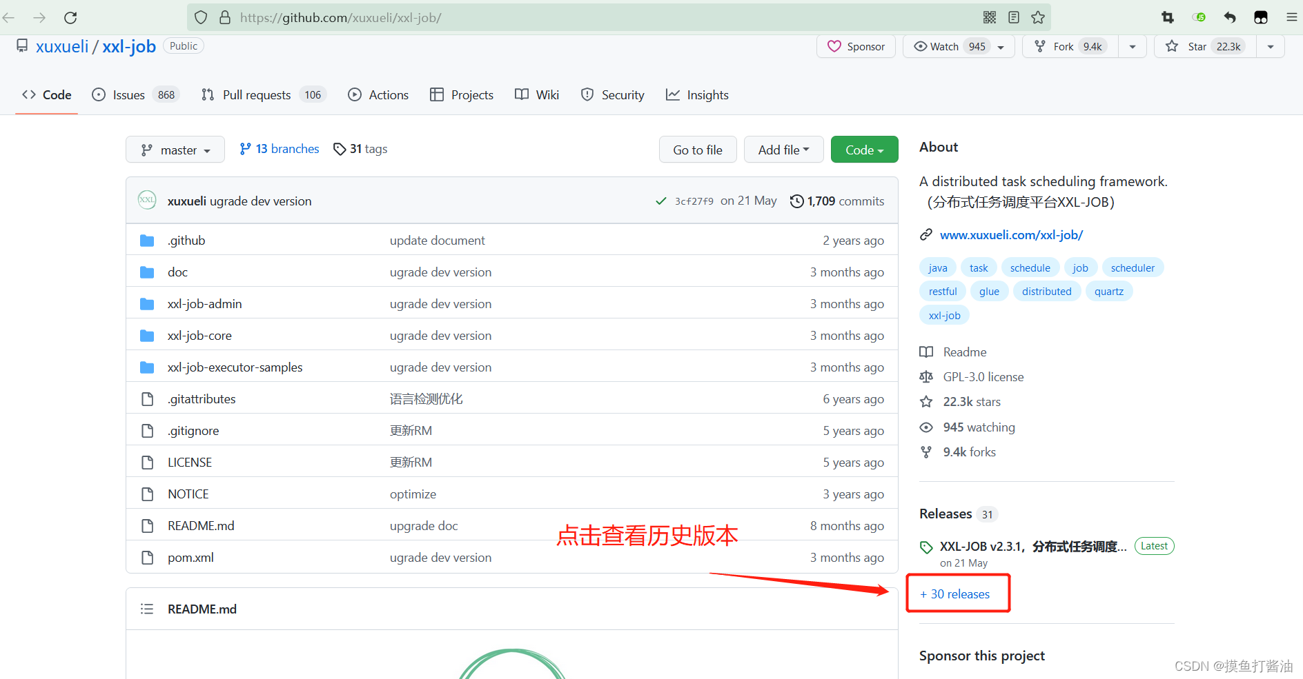Viewport: 1303px width, 679px height.
Task: Click the browser forward arrow
Action: [39, 17]
